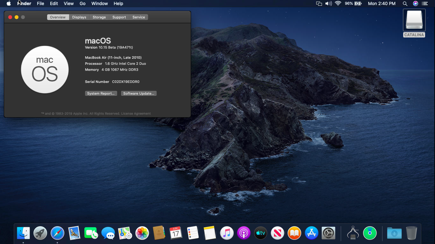Open Launchpad

(40, 233)
